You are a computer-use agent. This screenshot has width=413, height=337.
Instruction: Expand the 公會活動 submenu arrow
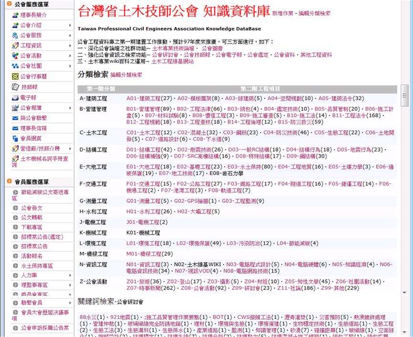[x=70, y=56]
